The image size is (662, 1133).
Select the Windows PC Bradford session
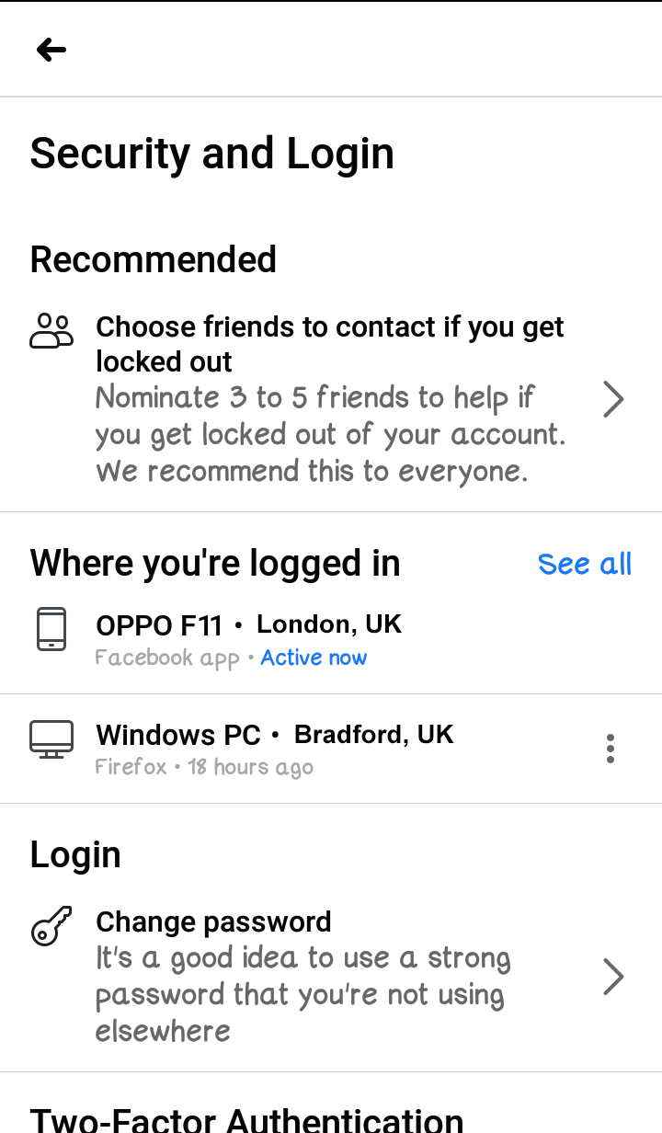pos(274,735)
